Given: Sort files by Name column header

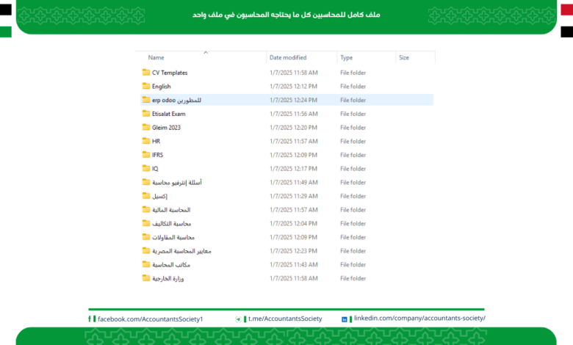Looking at the screenshot, I should click(x=156, y=57).
